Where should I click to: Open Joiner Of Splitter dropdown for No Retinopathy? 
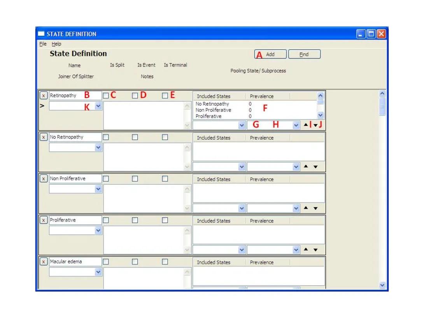[x=98, y=147]
